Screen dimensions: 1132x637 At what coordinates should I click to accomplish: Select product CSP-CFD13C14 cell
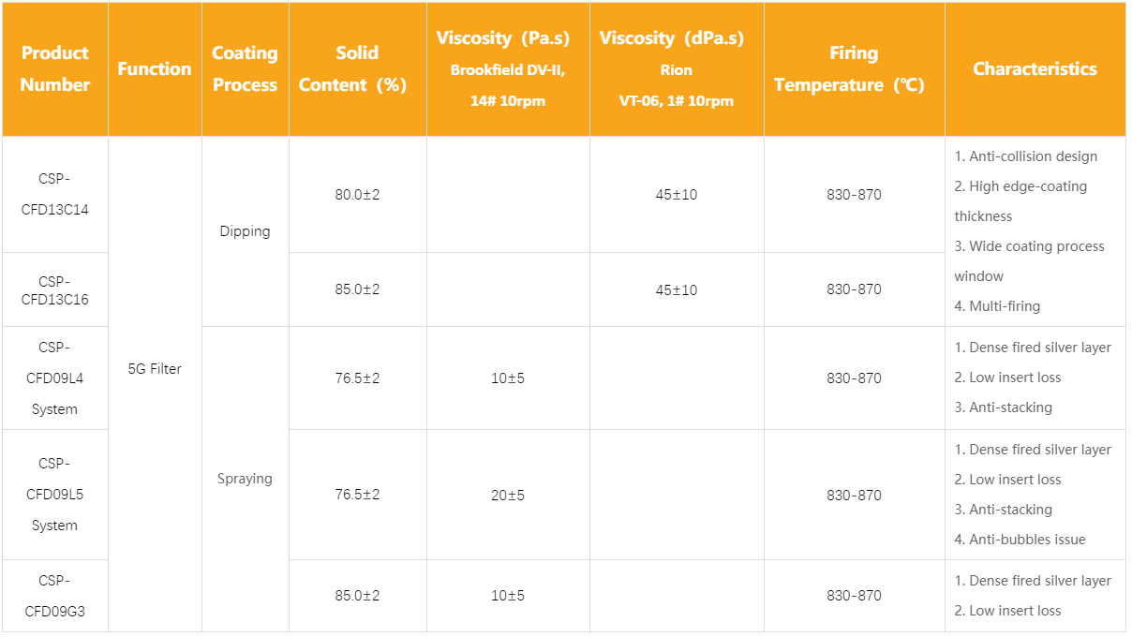(x=54, y=195)
